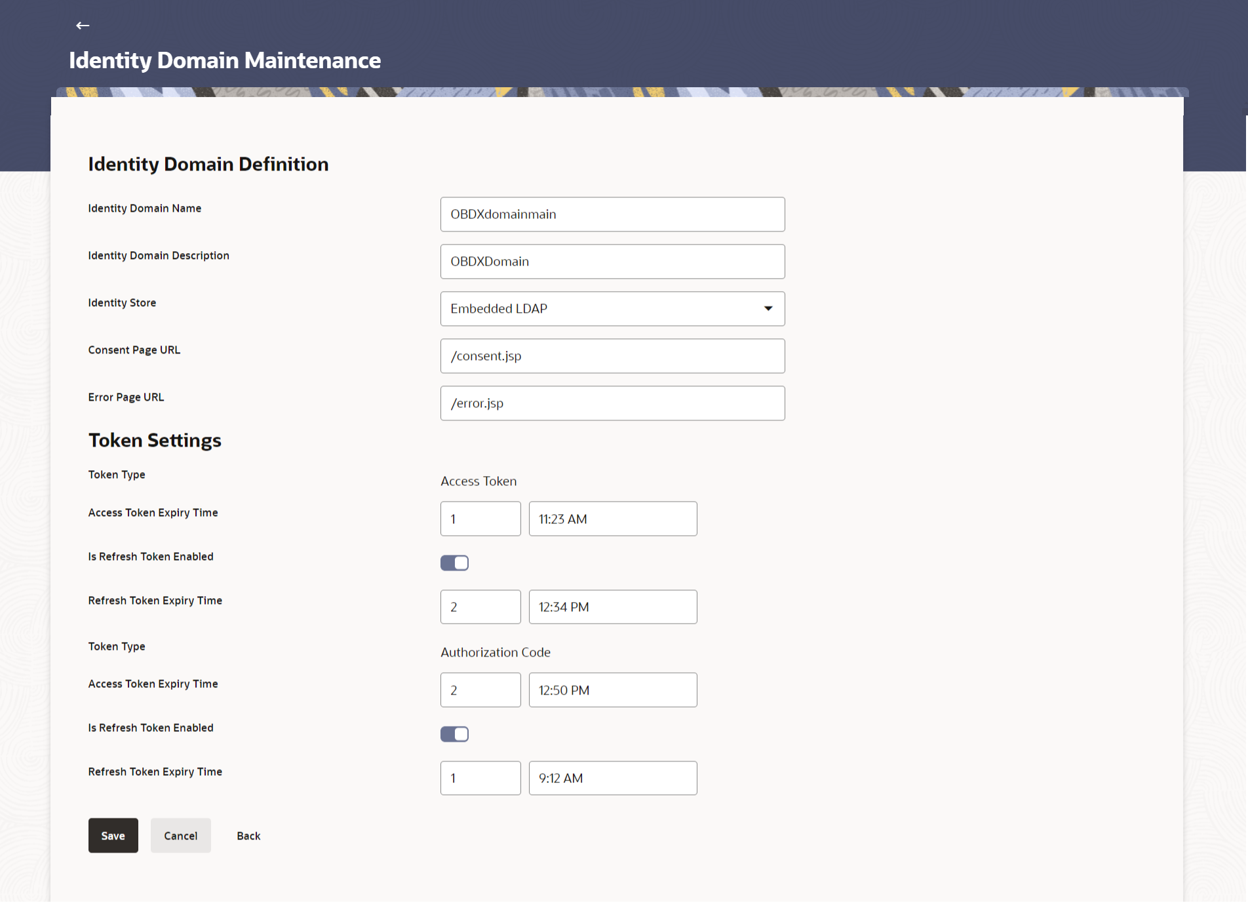This screenshot has width=1248, height=905.
Task: Click the Consent Page URL label
Action: [134, 350]
